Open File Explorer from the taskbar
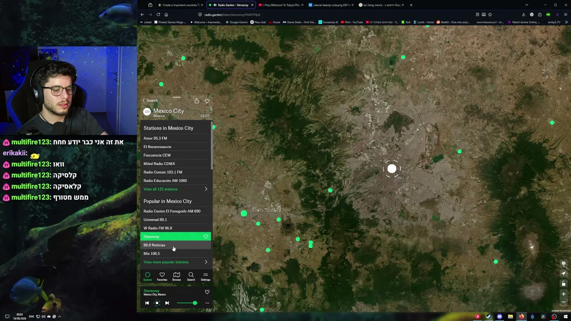This screenshot has width=571, height=321. click(510, 317)
